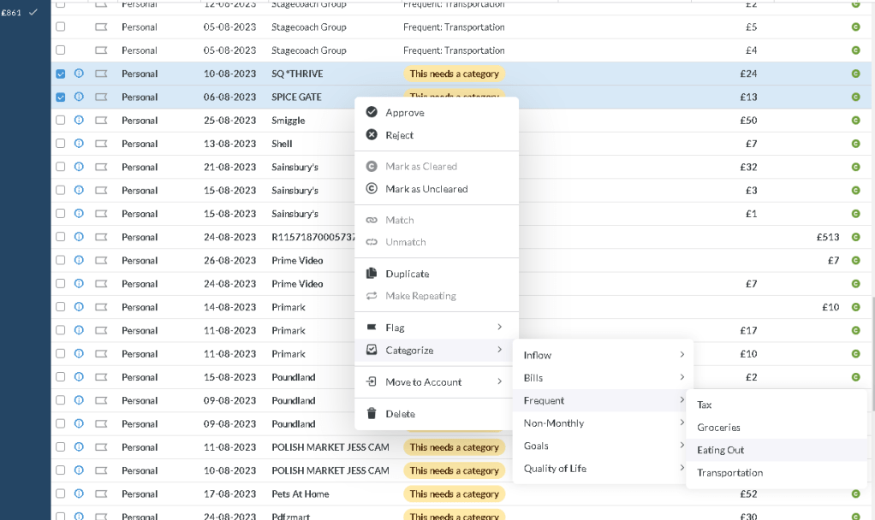Screen dimensions: 875x520
Task: Click 'This needs a category' on SQ *THRIVE row
Action: click(x=455, y=74)
